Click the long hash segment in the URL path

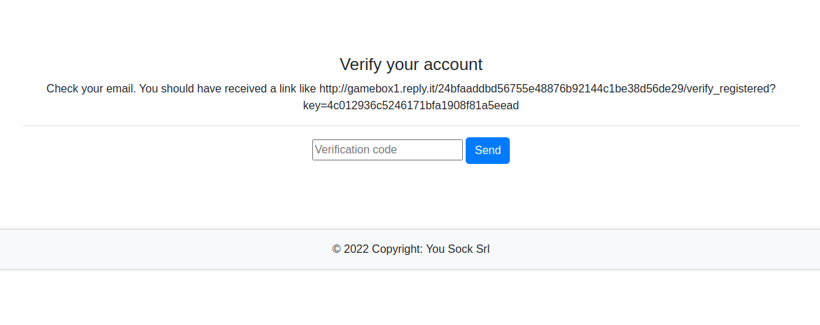560,89
